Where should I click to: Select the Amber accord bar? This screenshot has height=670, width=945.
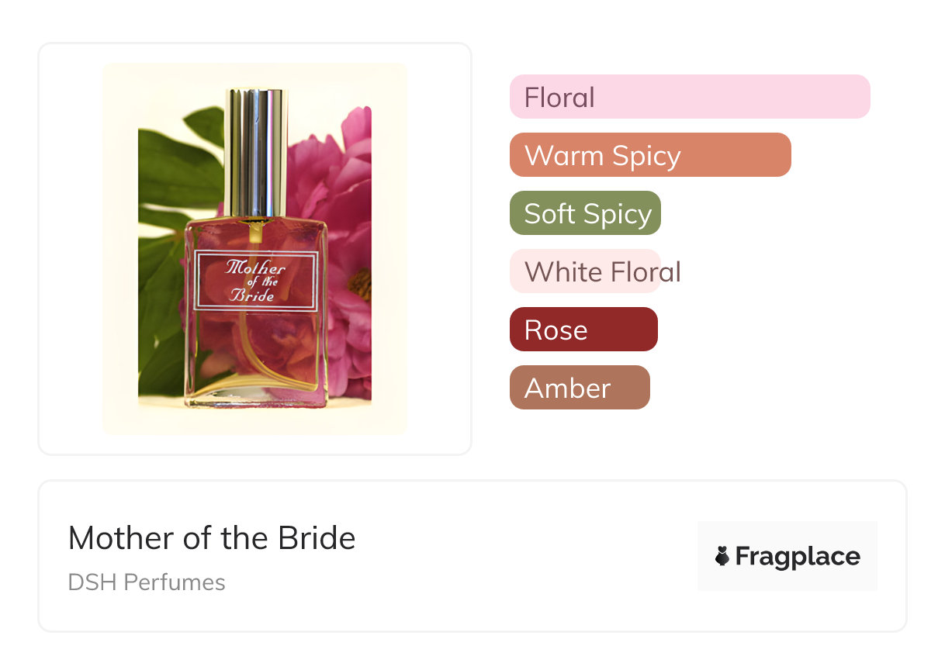click(580, 388)
